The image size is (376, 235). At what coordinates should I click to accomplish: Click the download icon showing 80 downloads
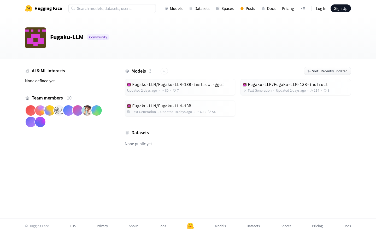coord(163,91)
